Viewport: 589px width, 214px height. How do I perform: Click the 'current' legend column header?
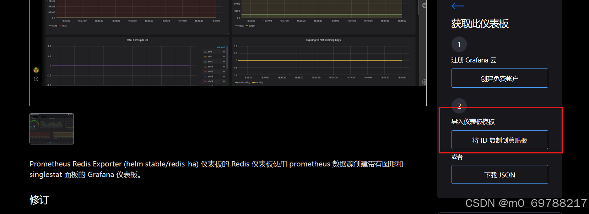[x=221, y=47]
